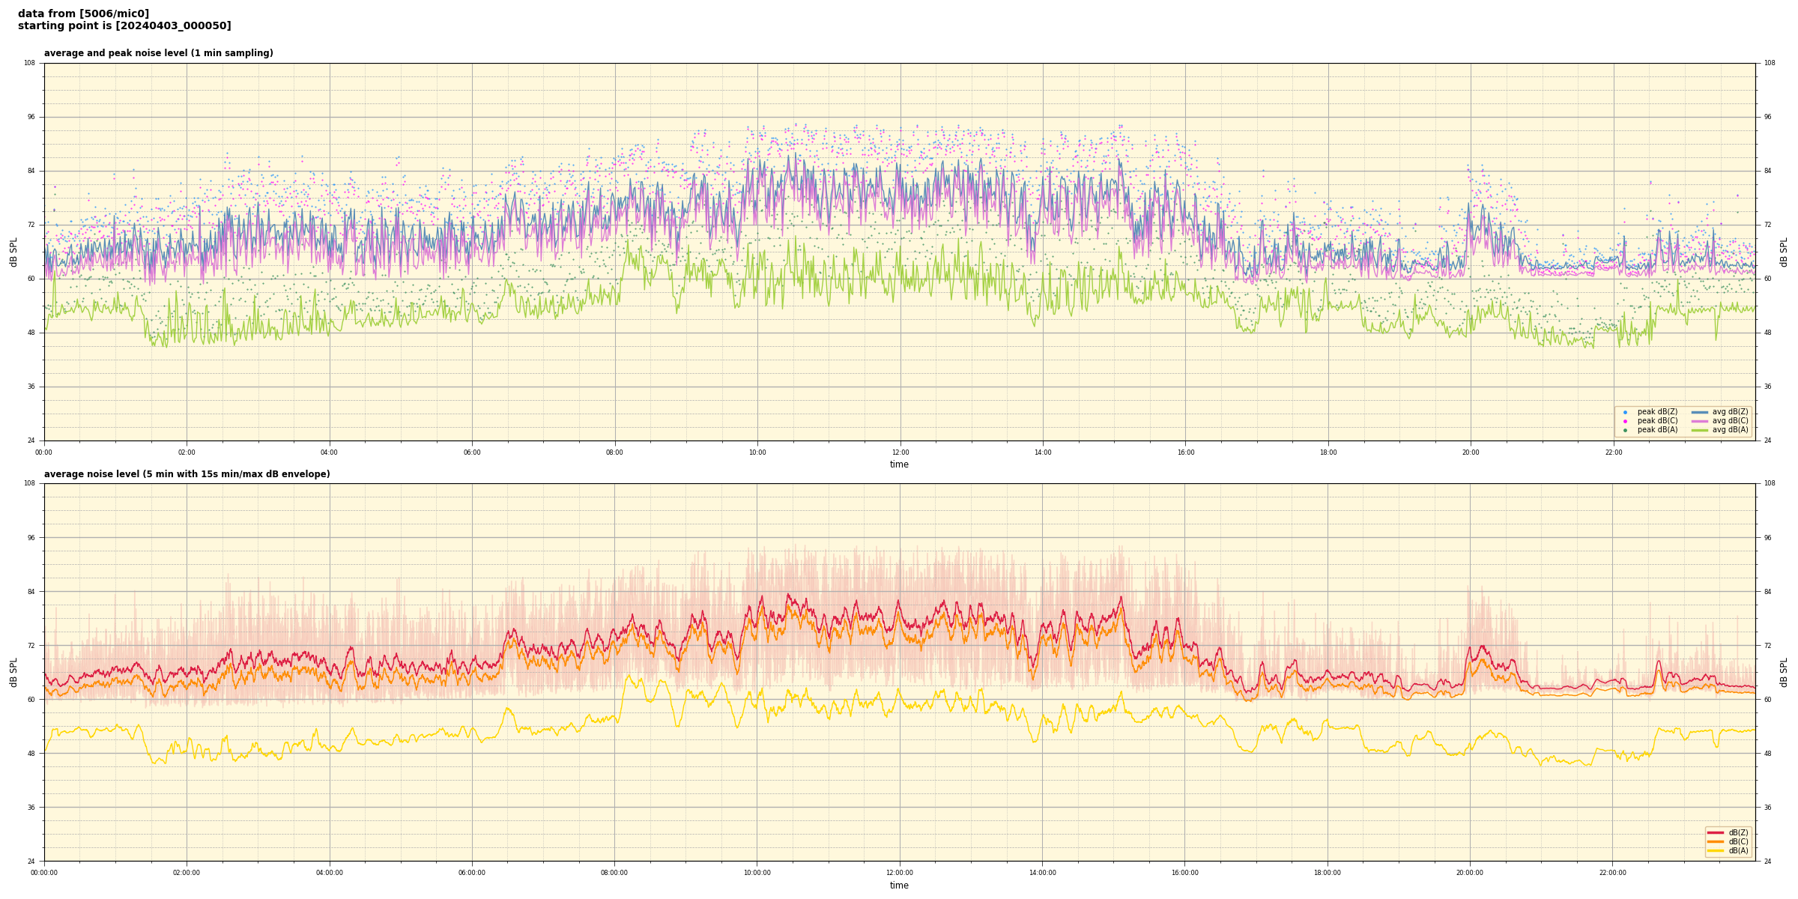Click the 06:00 tick on top chart
This screenshot has width=1798, height=899.
[x=472, y=452]
